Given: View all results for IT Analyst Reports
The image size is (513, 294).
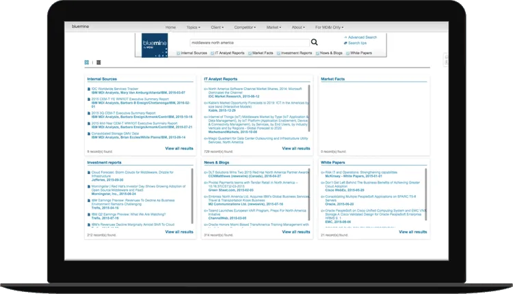Looking at the screenshot, I should point(295,149).
